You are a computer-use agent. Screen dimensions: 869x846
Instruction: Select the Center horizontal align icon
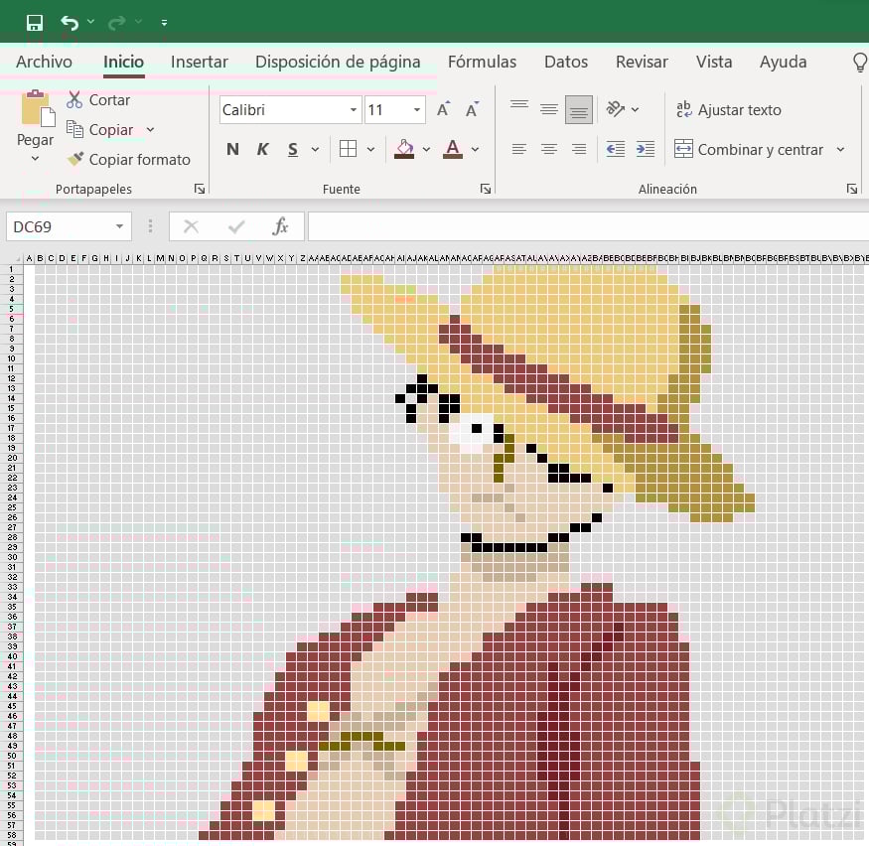(549, 149)
